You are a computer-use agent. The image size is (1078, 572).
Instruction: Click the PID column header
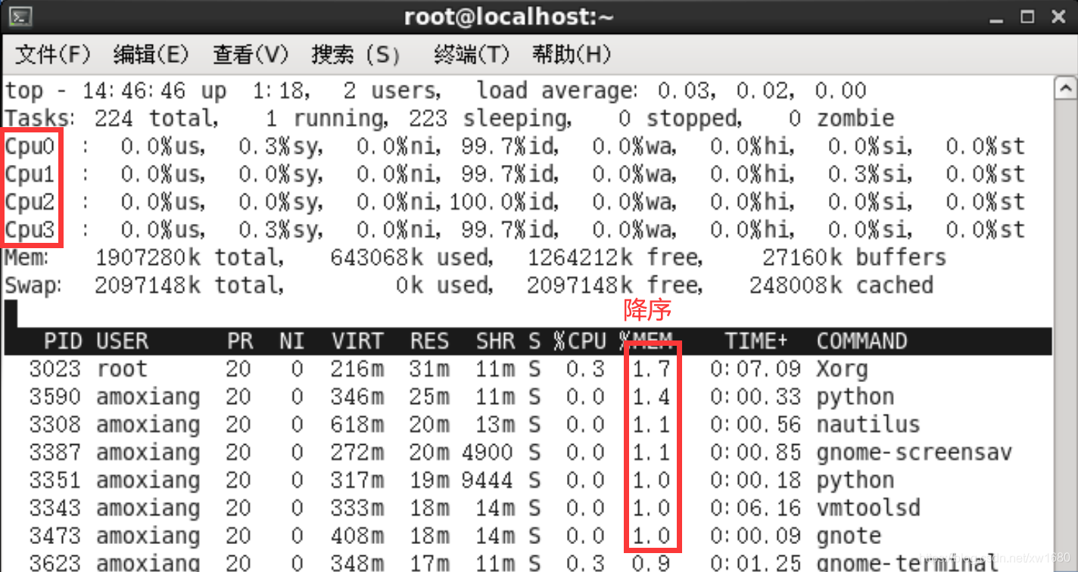63,341
